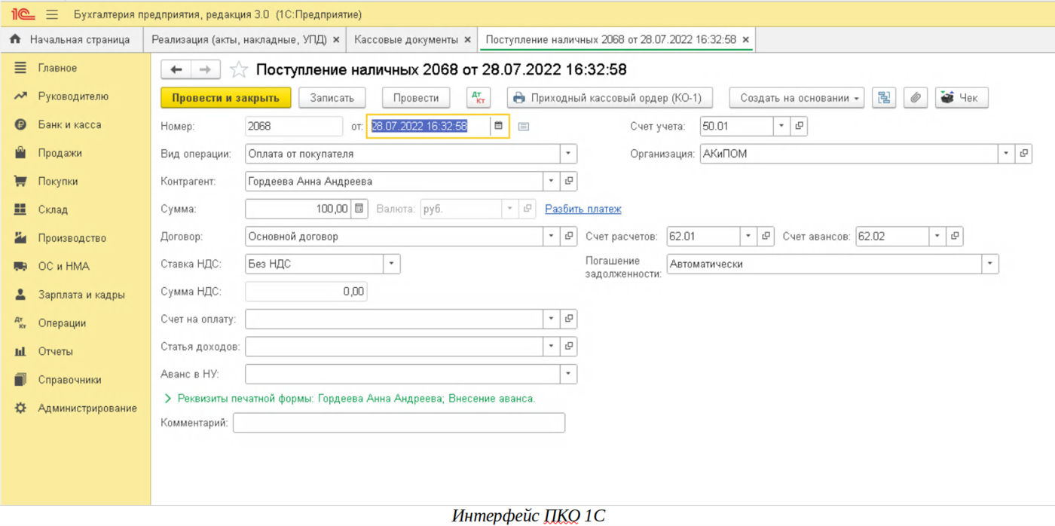Switch to the Реализация (акты, накладные, УПД) tab

pyautogui.click(x=239, y=39)
